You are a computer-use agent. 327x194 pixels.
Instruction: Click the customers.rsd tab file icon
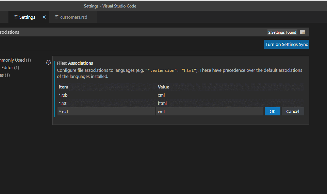(57, 17)
